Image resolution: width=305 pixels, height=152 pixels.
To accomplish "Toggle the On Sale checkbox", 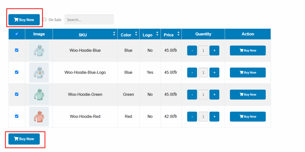I will pyautogui.click(x=45, y=19).
